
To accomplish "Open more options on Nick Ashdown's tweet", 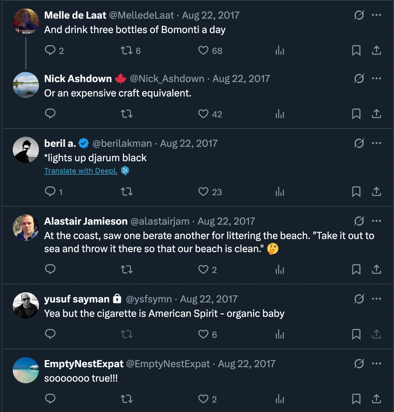I will pos(376,78).
